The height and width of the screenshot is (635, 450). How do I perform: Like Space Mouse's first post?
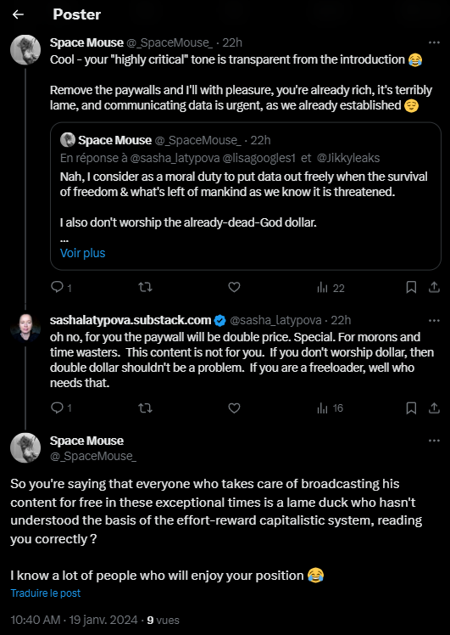[x=234, y=287]
